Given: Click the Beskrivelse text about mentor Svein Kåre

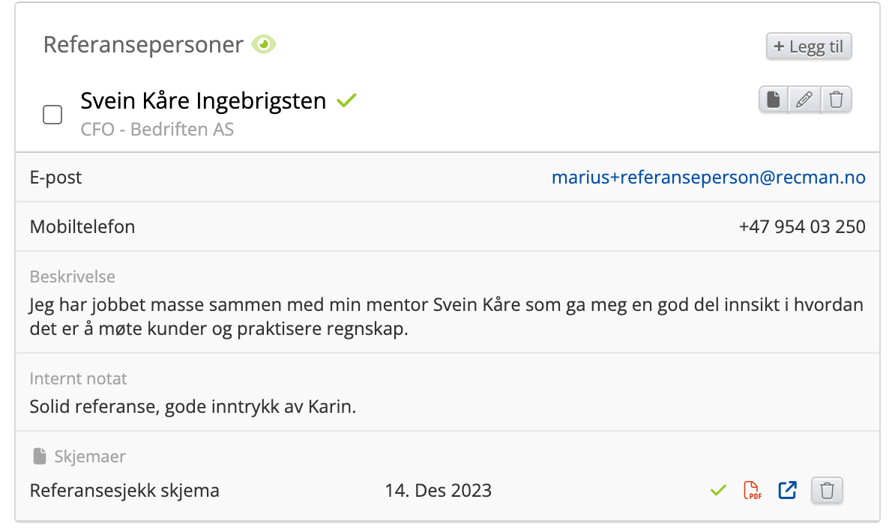Looking at the screenshot, I should tap(446, 317).
